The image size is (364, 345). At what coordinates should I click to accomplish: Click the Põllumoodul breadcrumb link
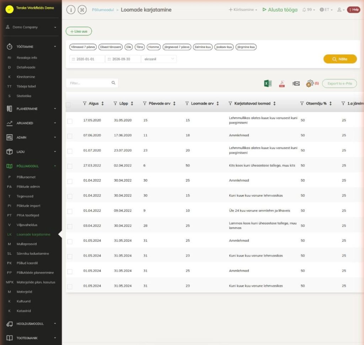pyautogui.click(x=103, y=10)
